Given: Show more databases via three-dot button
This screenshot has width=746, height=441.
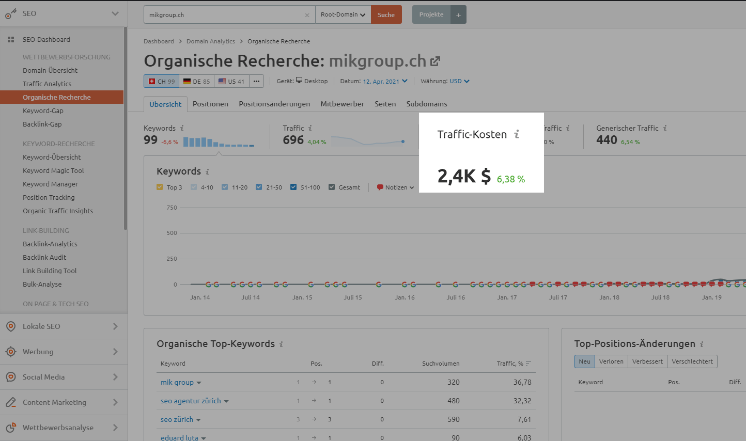Looking at the screenshot, I should (x=257, y=81).
